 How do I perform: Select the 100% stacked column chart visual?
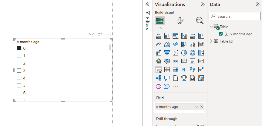(x=201, y=36)
